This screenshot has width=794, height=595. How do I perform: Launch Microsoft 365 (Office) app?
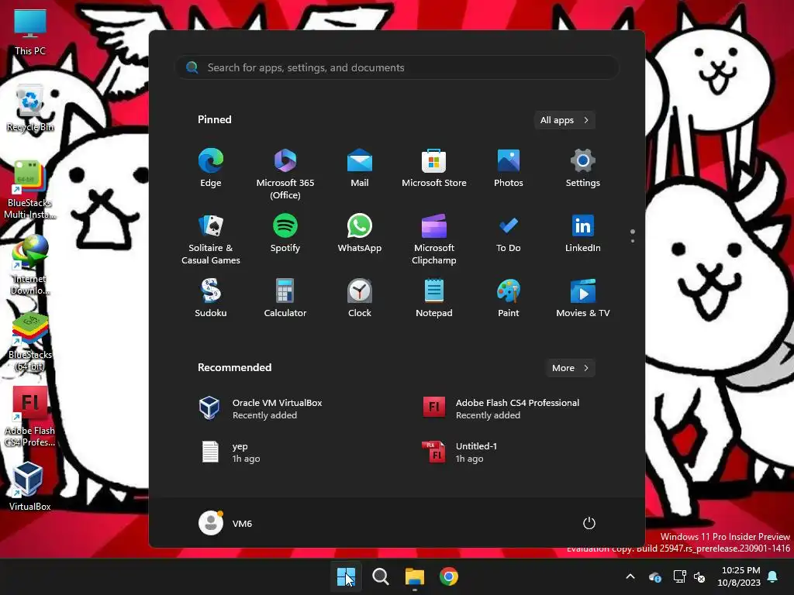[285, 174]
